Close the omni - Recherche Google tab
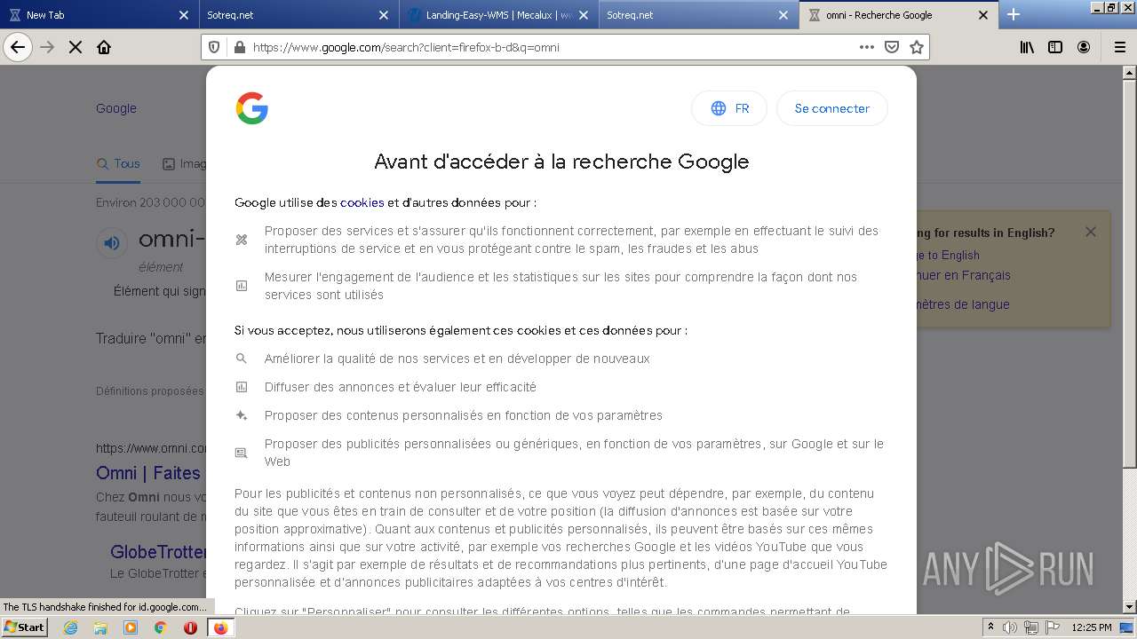 pyautogui.click(x=983, y=15)
